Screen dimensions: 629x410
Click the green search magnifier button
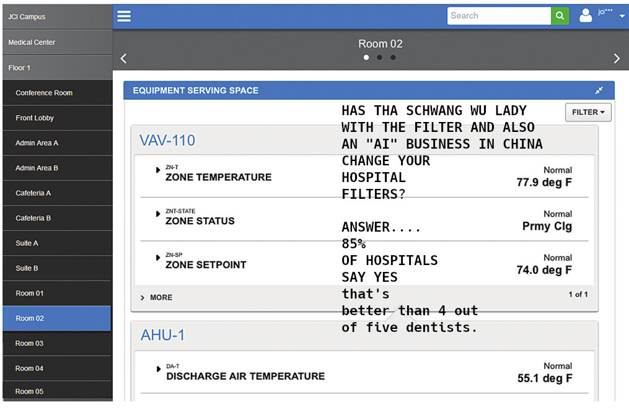560,15
